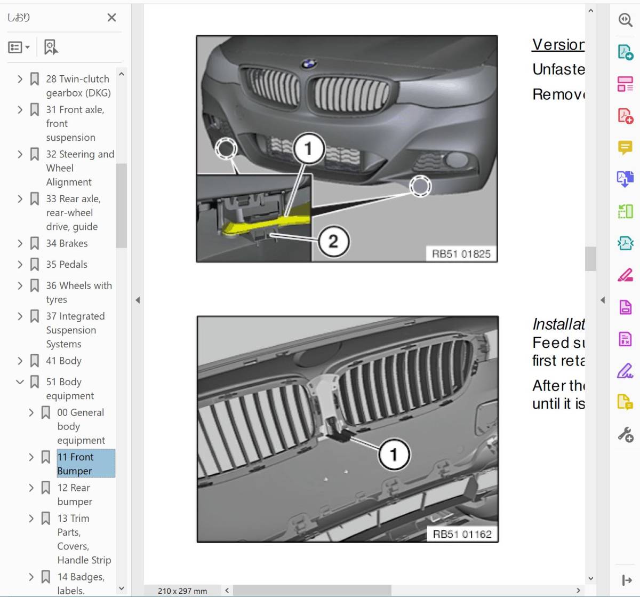This screenshot has height=597, width=640.
Task: Click the horizontal scroll-right arrow
Action: click(x=579, y=591)
